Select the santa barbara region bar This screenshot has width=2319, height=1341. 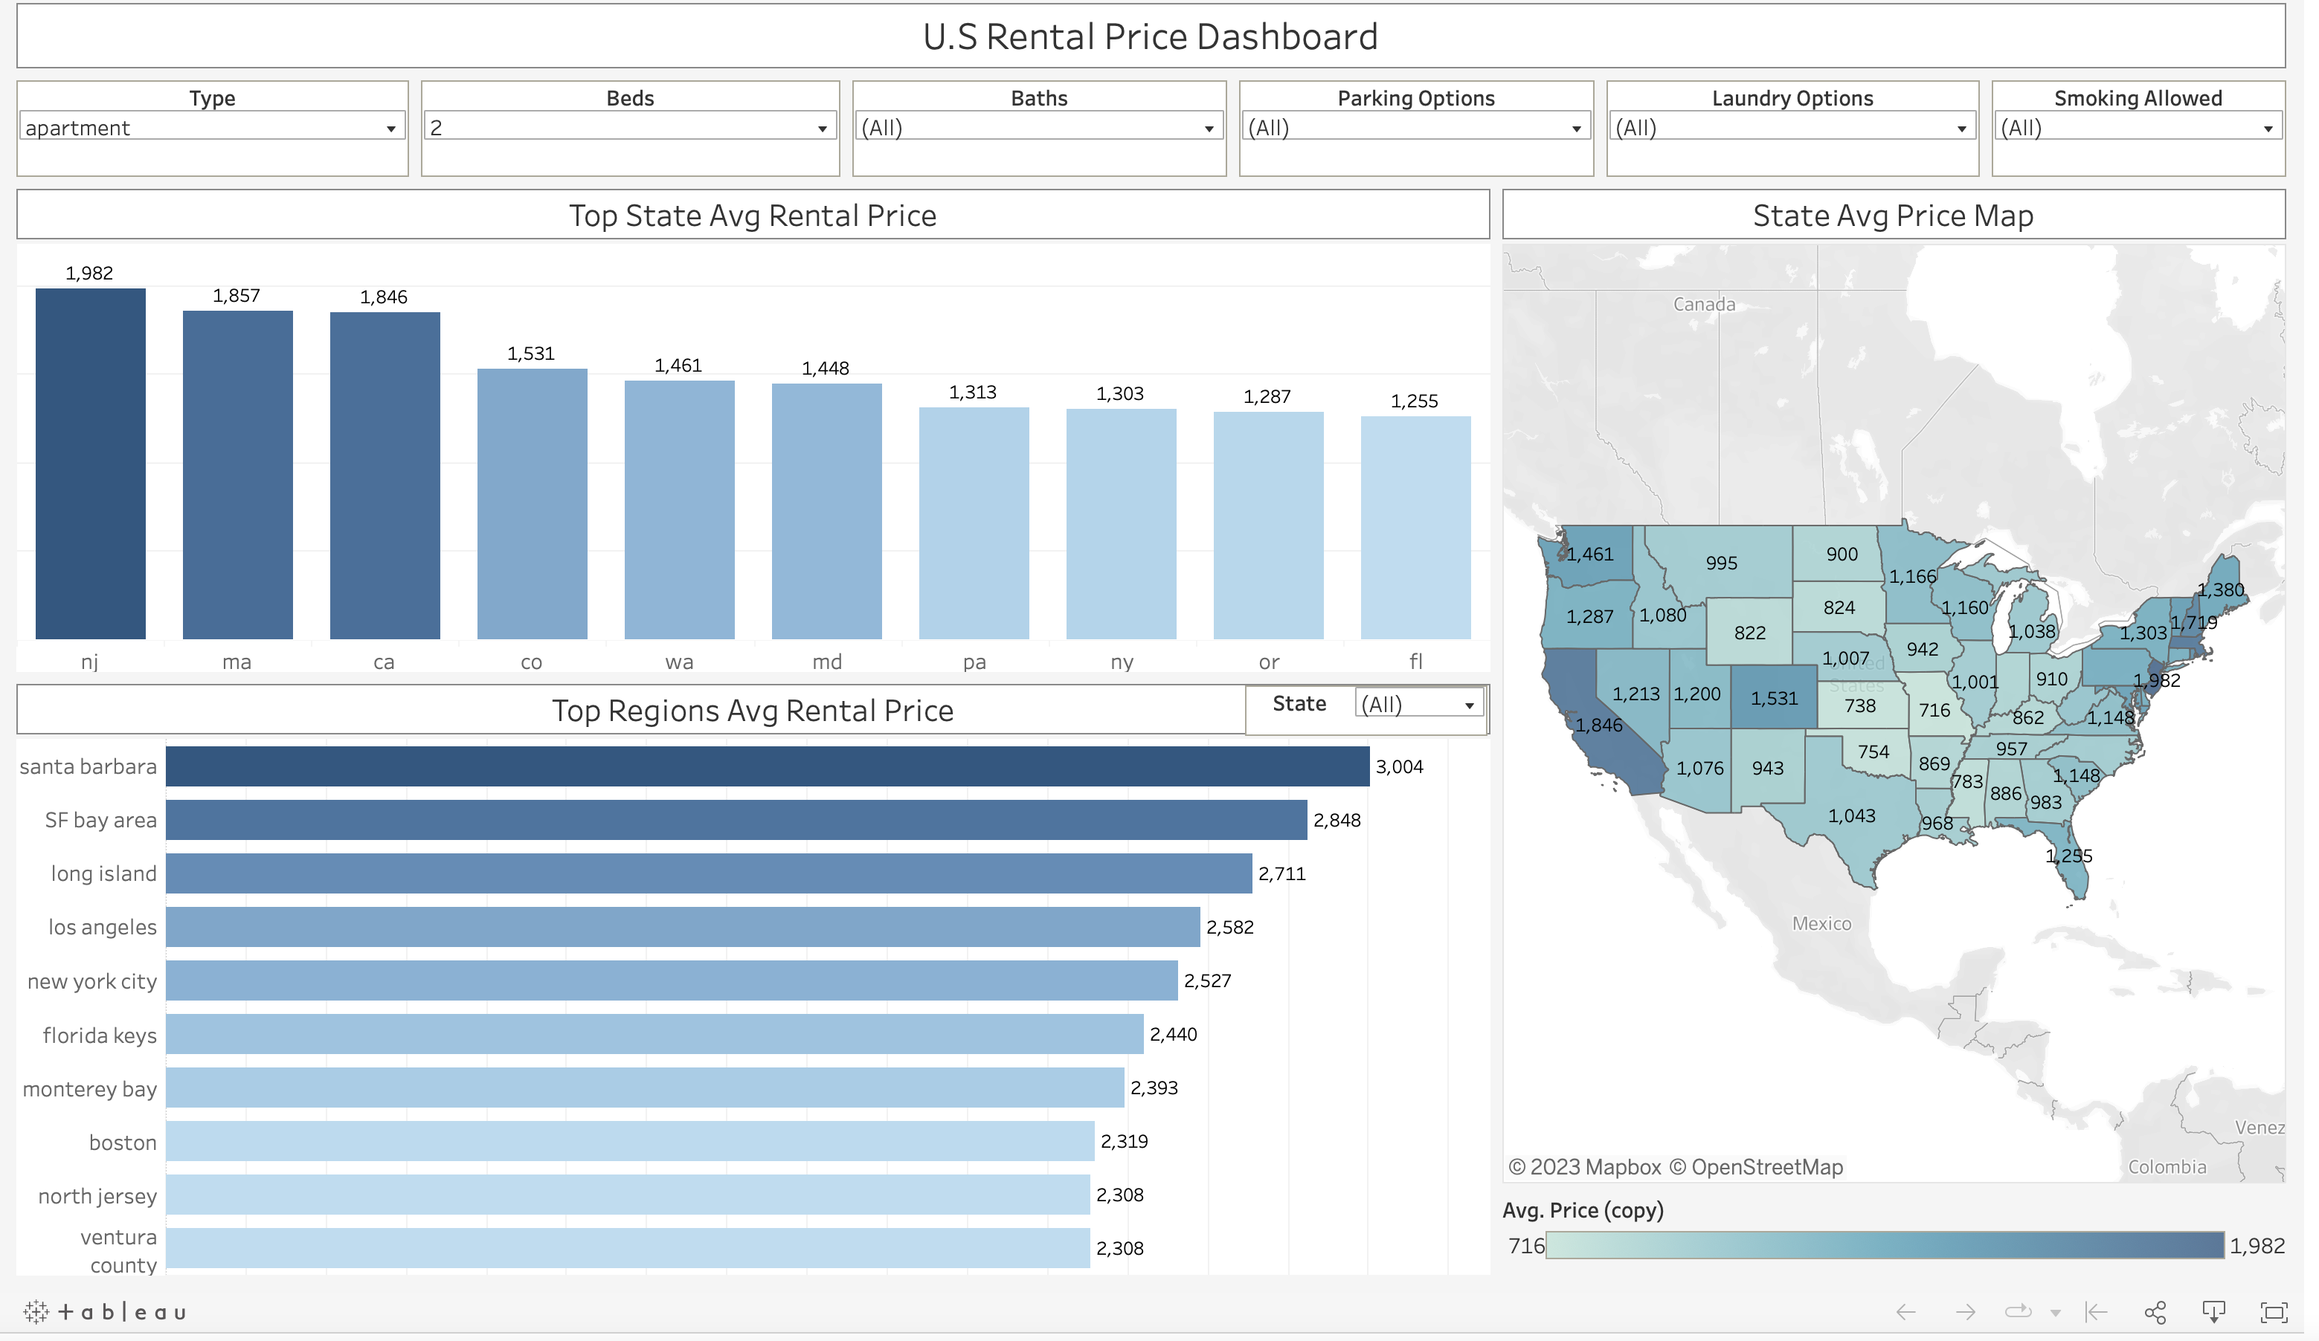click(767, 766)
